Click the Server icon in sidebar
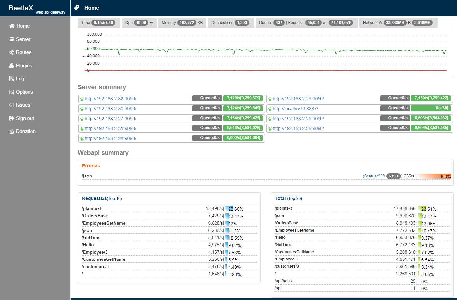457x300 pixels. [x=12, y=39]
